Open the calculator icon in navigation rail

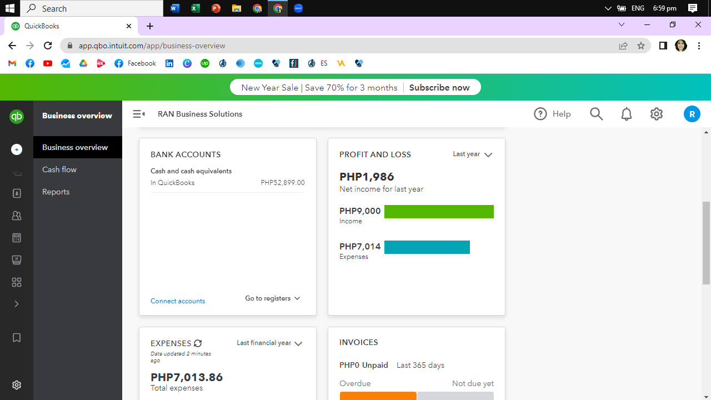[x=17, y=238]
